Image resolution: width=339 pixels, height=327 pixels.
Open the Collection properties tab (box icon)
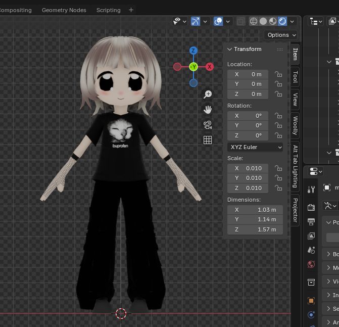click(311, 282)
